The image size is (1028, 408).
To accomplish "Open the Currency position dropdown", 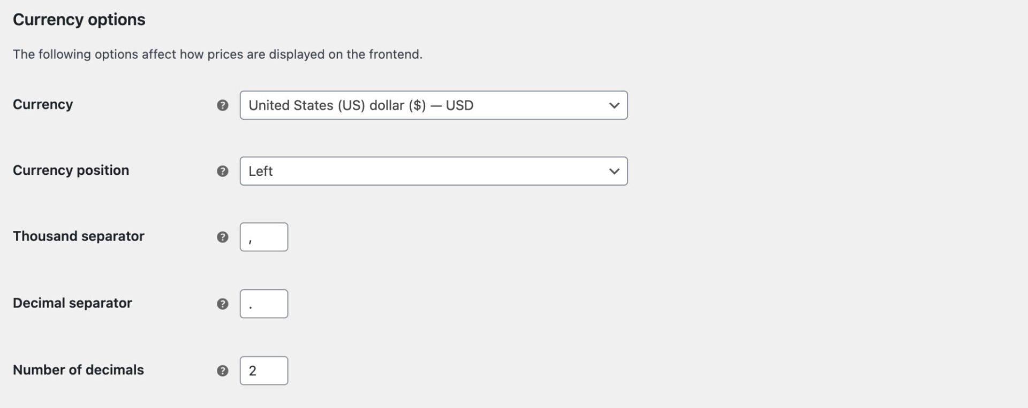I will 434,171.
